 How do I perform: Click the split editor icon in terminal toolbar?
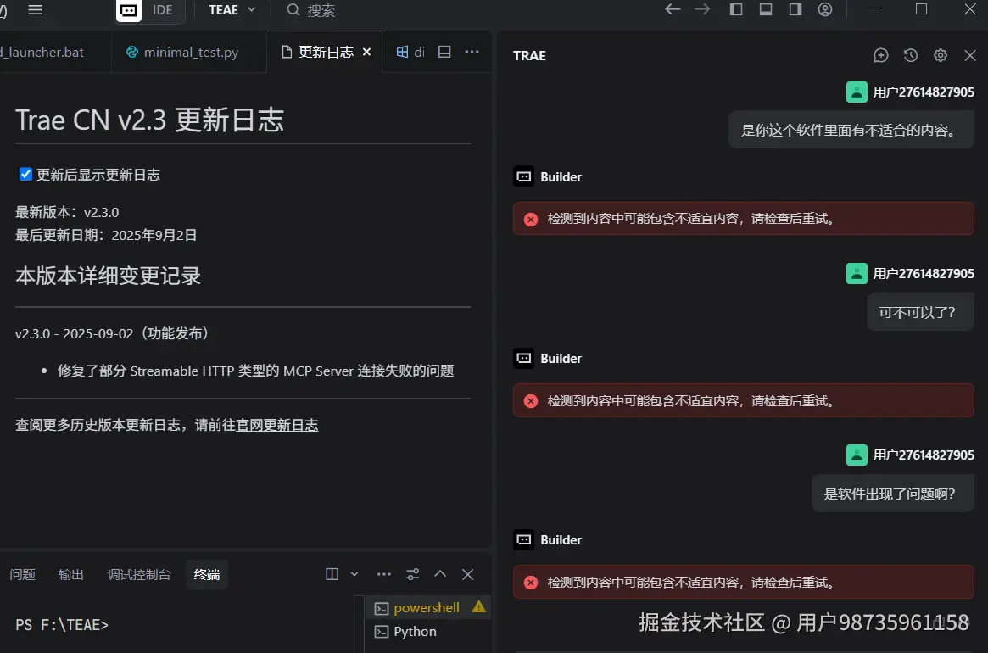coord(331,574)
